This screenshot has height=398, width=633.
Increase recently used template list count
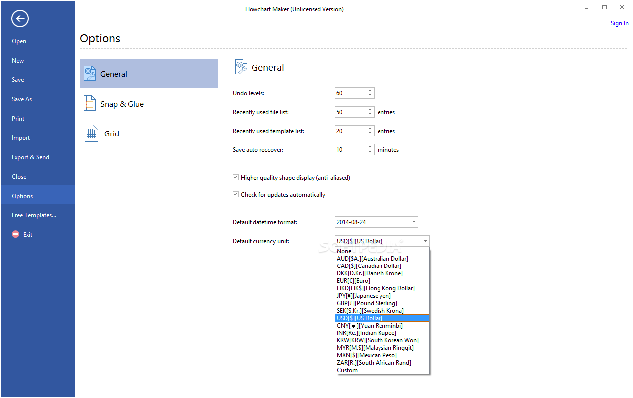tap(370, 128)
